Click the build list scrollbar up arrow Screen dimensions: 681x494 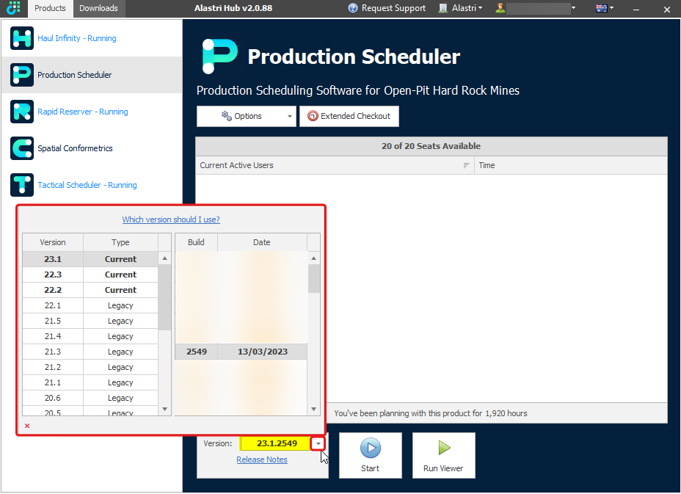313,258
